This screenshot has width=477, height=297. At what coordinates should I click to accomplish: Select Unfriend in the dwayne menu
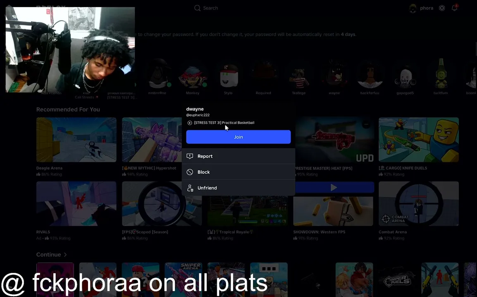[x=238, y=188]
